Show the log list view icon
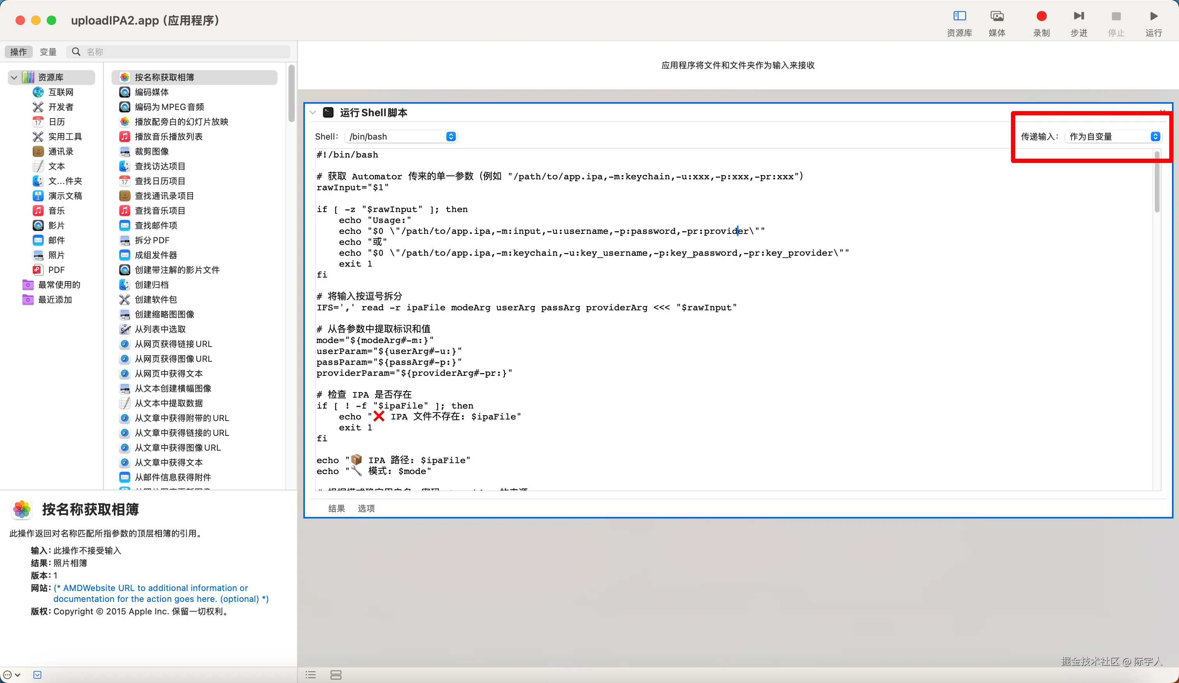 311,674
